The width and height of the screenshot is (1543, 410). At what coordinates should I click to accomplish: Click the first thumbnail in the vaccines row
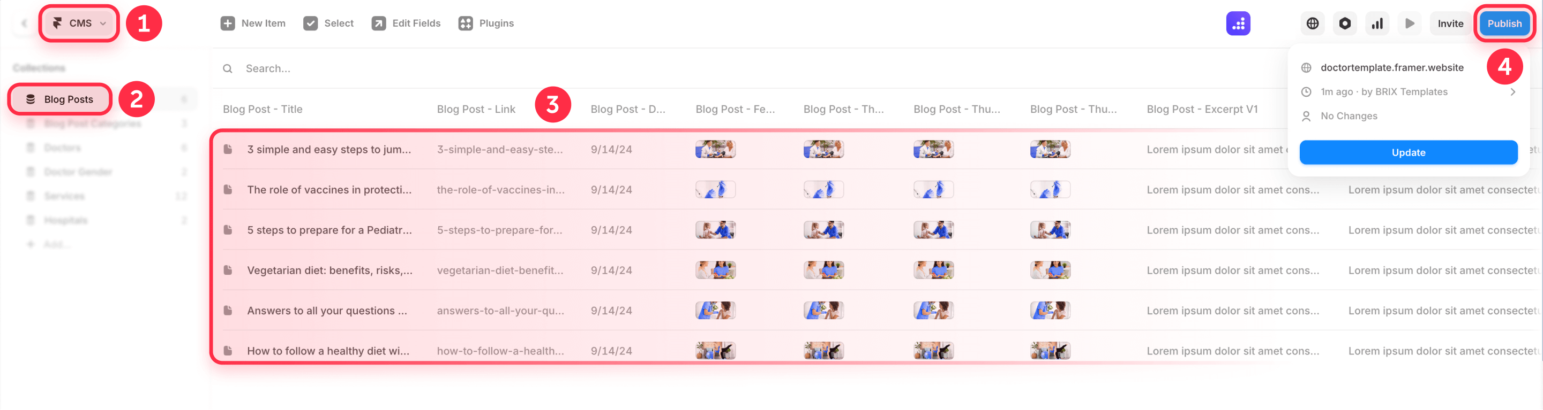(715, 189)
